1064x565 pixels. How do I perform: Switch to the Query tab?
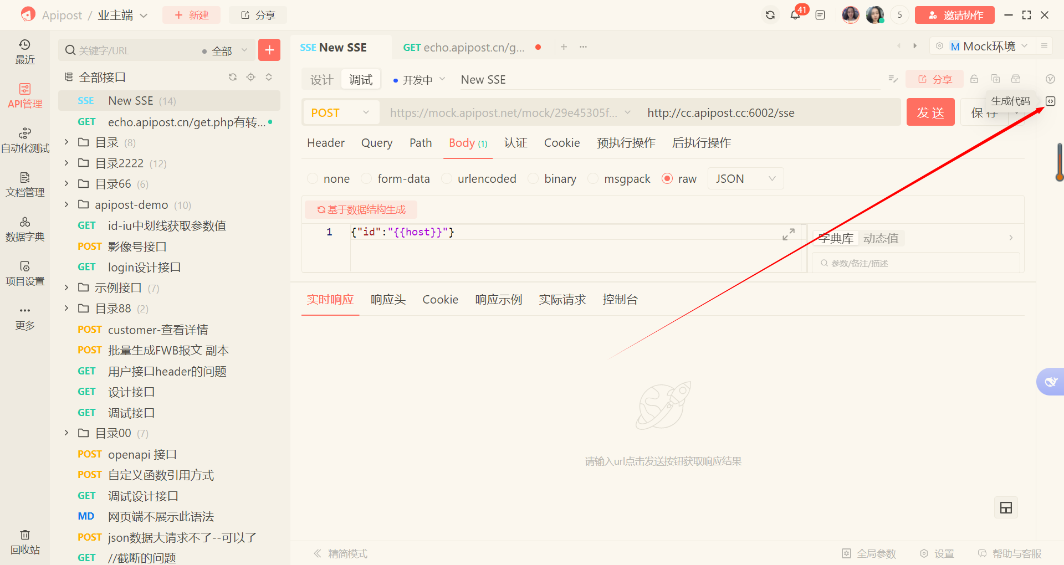coord(377,143)
